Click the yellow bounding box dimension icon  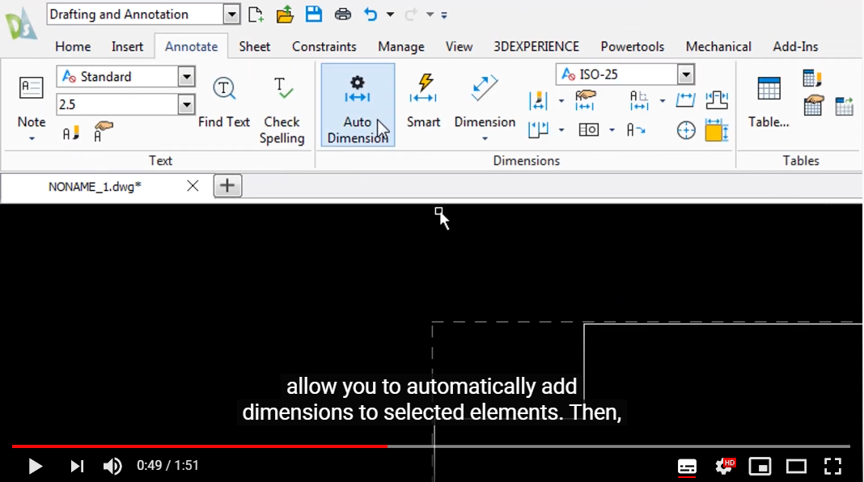[716, 130]
